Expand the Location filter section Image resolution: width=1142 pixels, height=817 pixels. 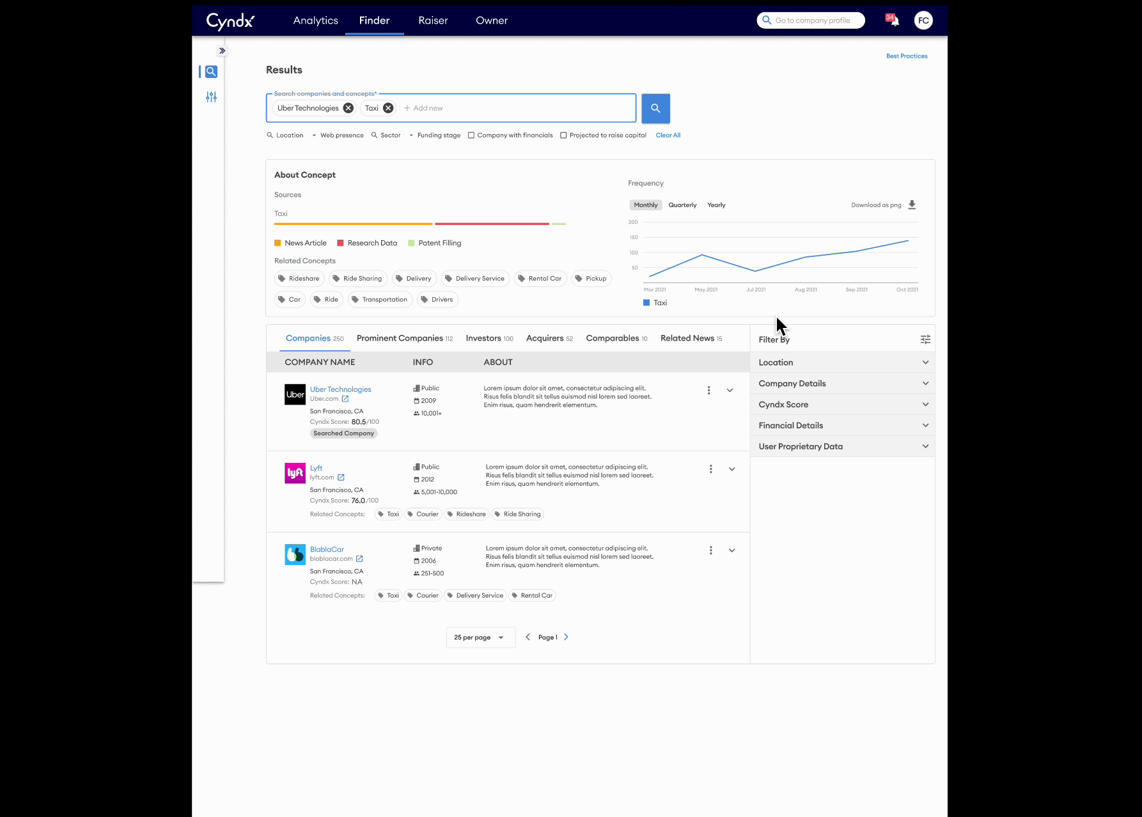(842, 362)
